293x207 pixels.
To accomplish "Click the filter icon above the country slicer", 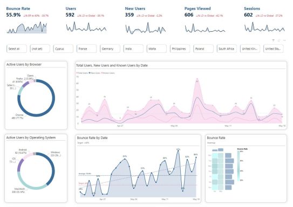I will (x=274, y=40).
